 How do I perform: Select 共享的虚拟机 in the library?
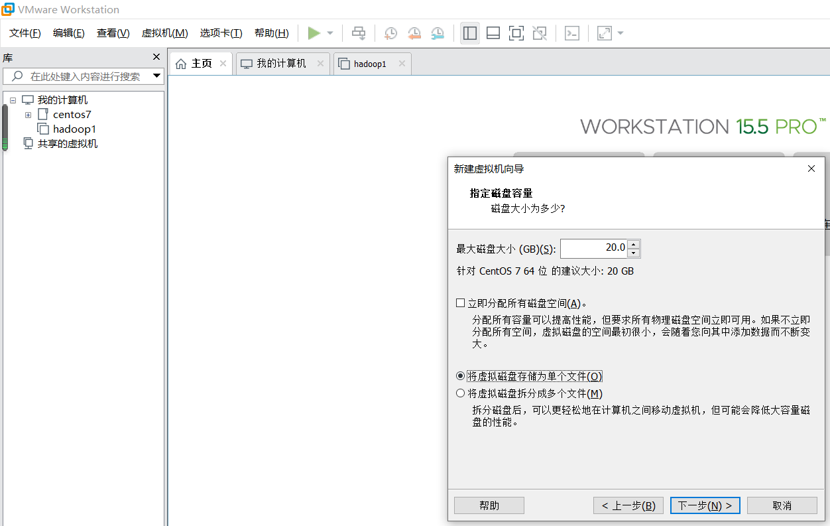point(68,144)
